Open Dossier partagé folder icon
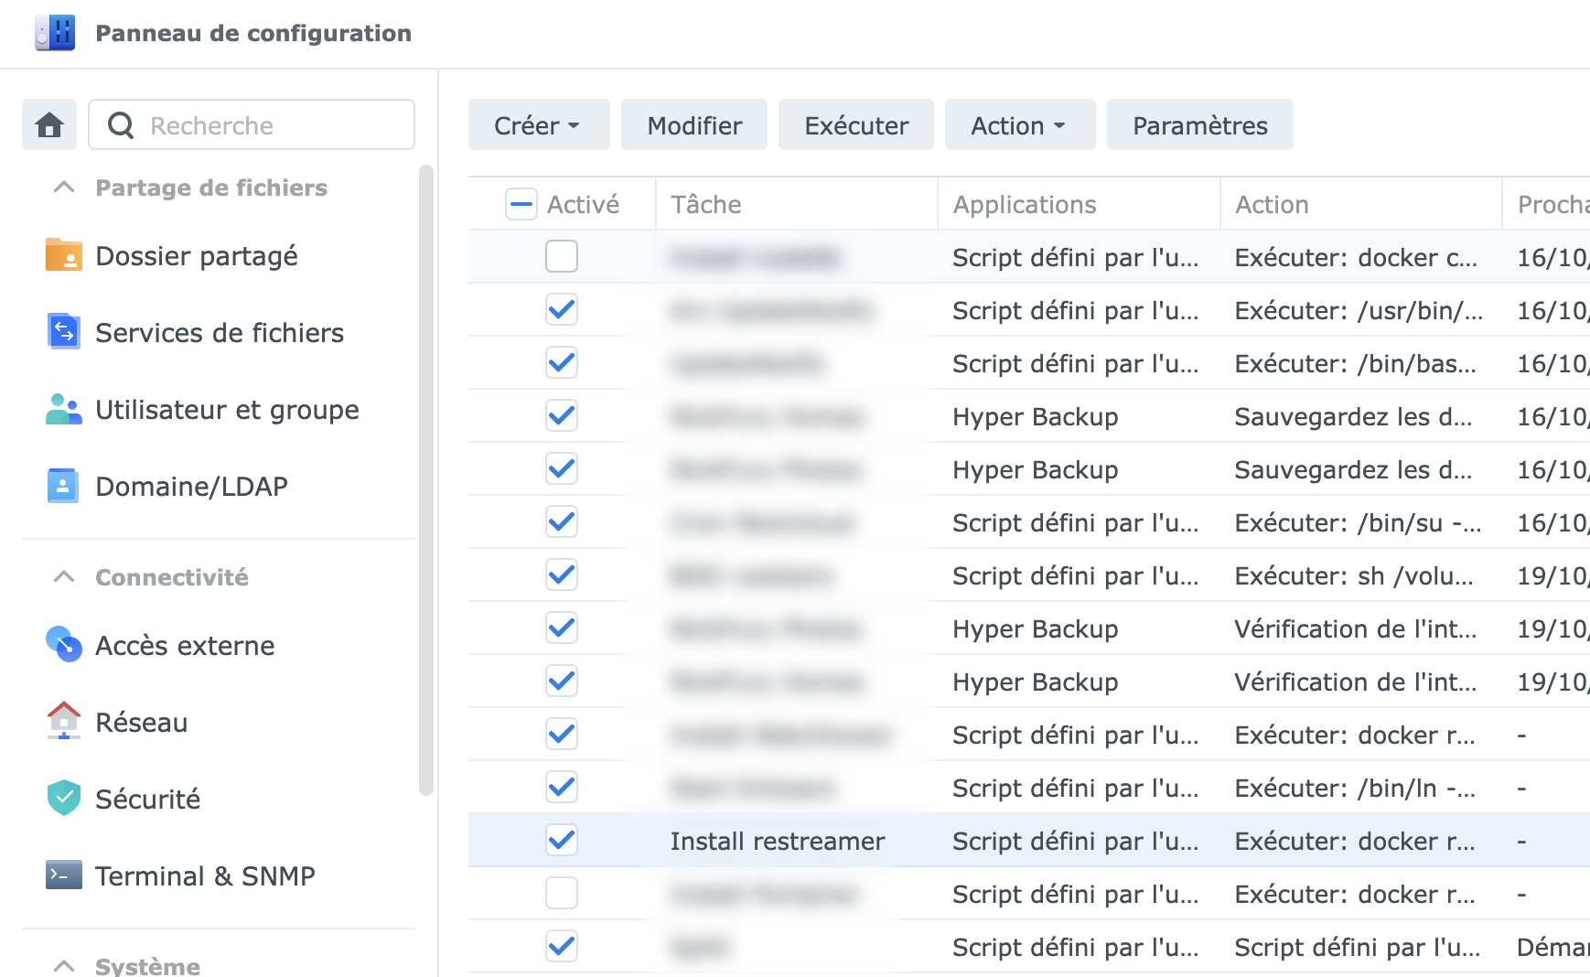This screenshot has height=977, width=1590. (63, 255)
